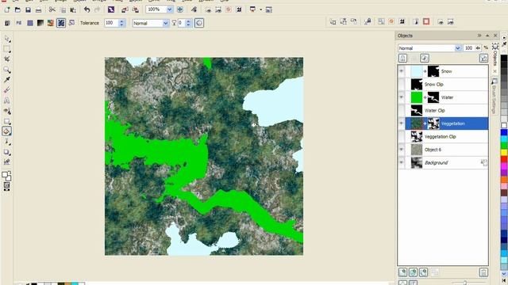Click the Import icon on toolbar
Screen dimensions: 508x285
[125, 9]
